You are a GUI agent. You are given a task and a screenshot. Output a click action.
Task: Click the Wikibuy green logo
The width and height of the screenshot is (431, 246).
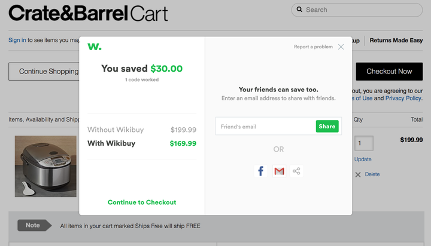[x=95, y=47]
